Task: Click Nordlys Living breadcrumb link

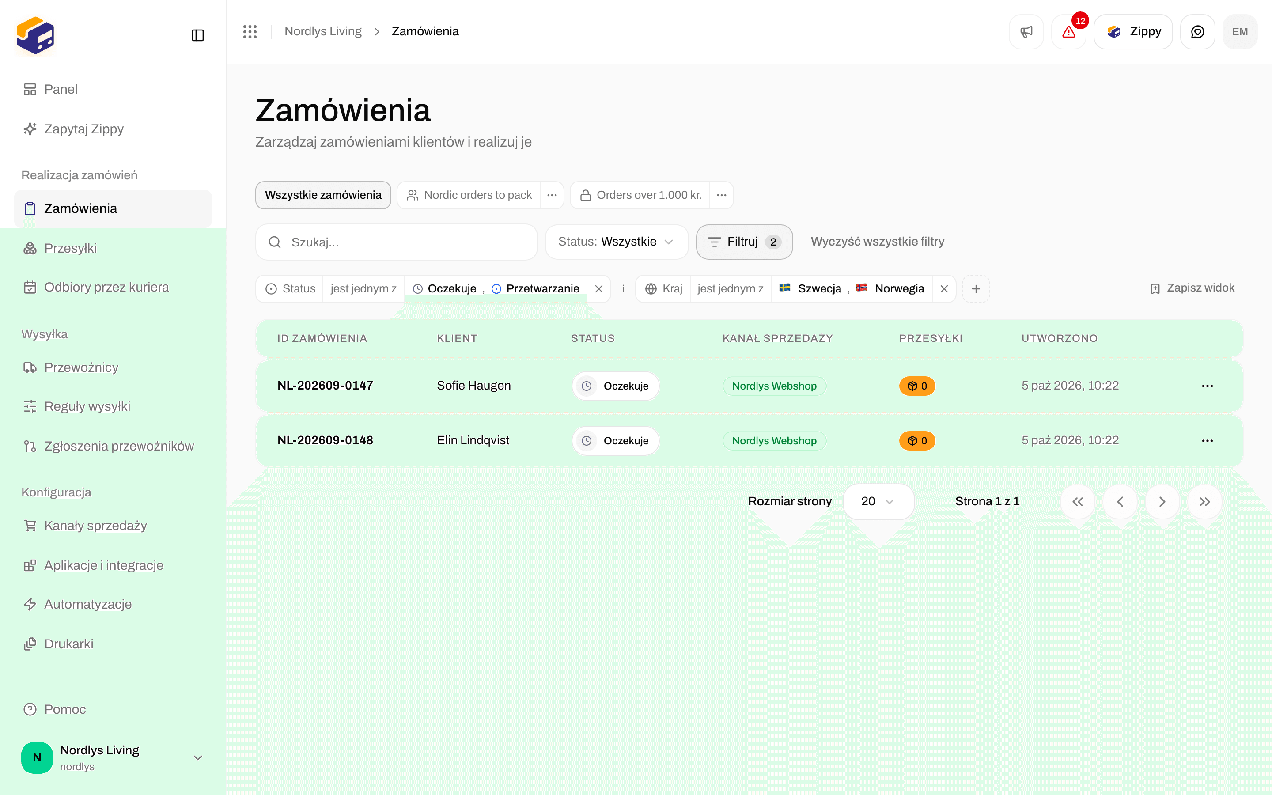Action: point(323,31)
